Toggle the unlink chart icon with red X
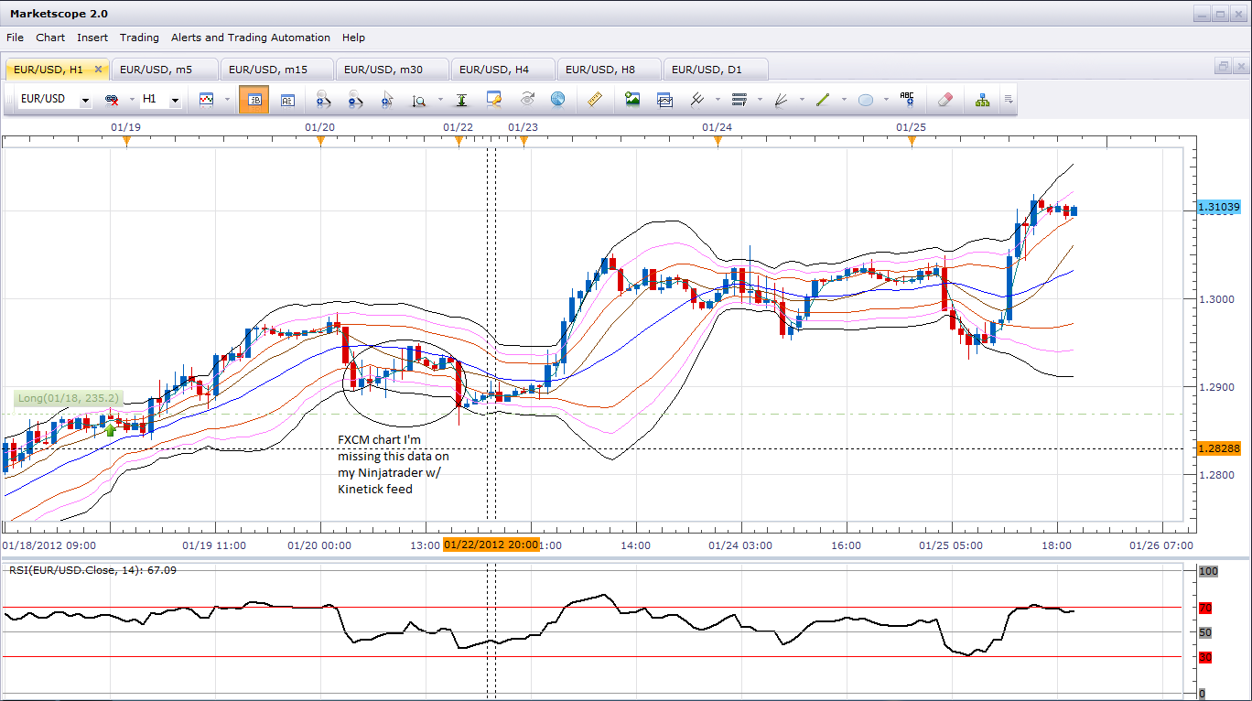 (112, 100)
